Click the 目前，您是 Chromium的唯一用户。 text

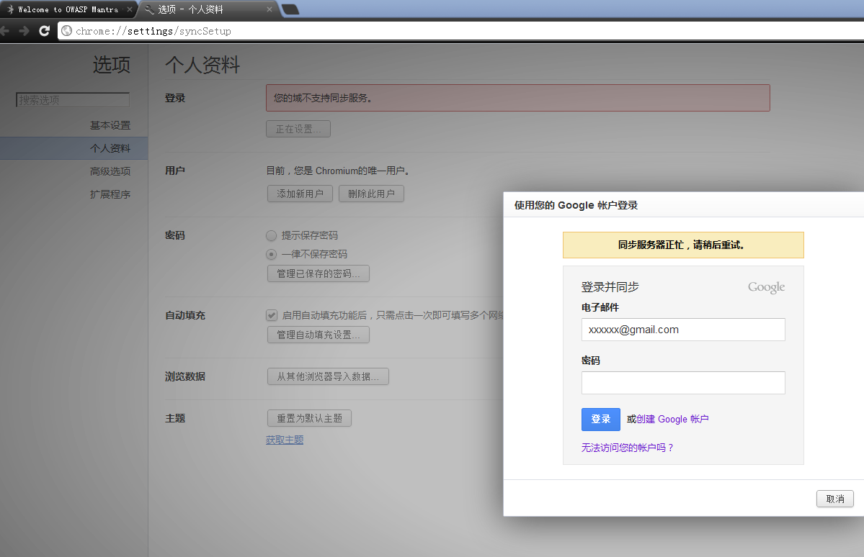pos(339,171)
